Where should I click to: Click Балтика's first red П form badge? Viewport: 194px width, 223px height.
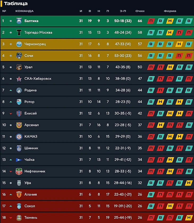pos(151,21)
